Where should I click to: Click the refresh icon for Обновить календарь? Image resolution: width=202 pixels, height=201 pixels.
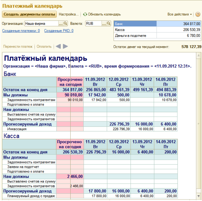click(x=85, y=14)
